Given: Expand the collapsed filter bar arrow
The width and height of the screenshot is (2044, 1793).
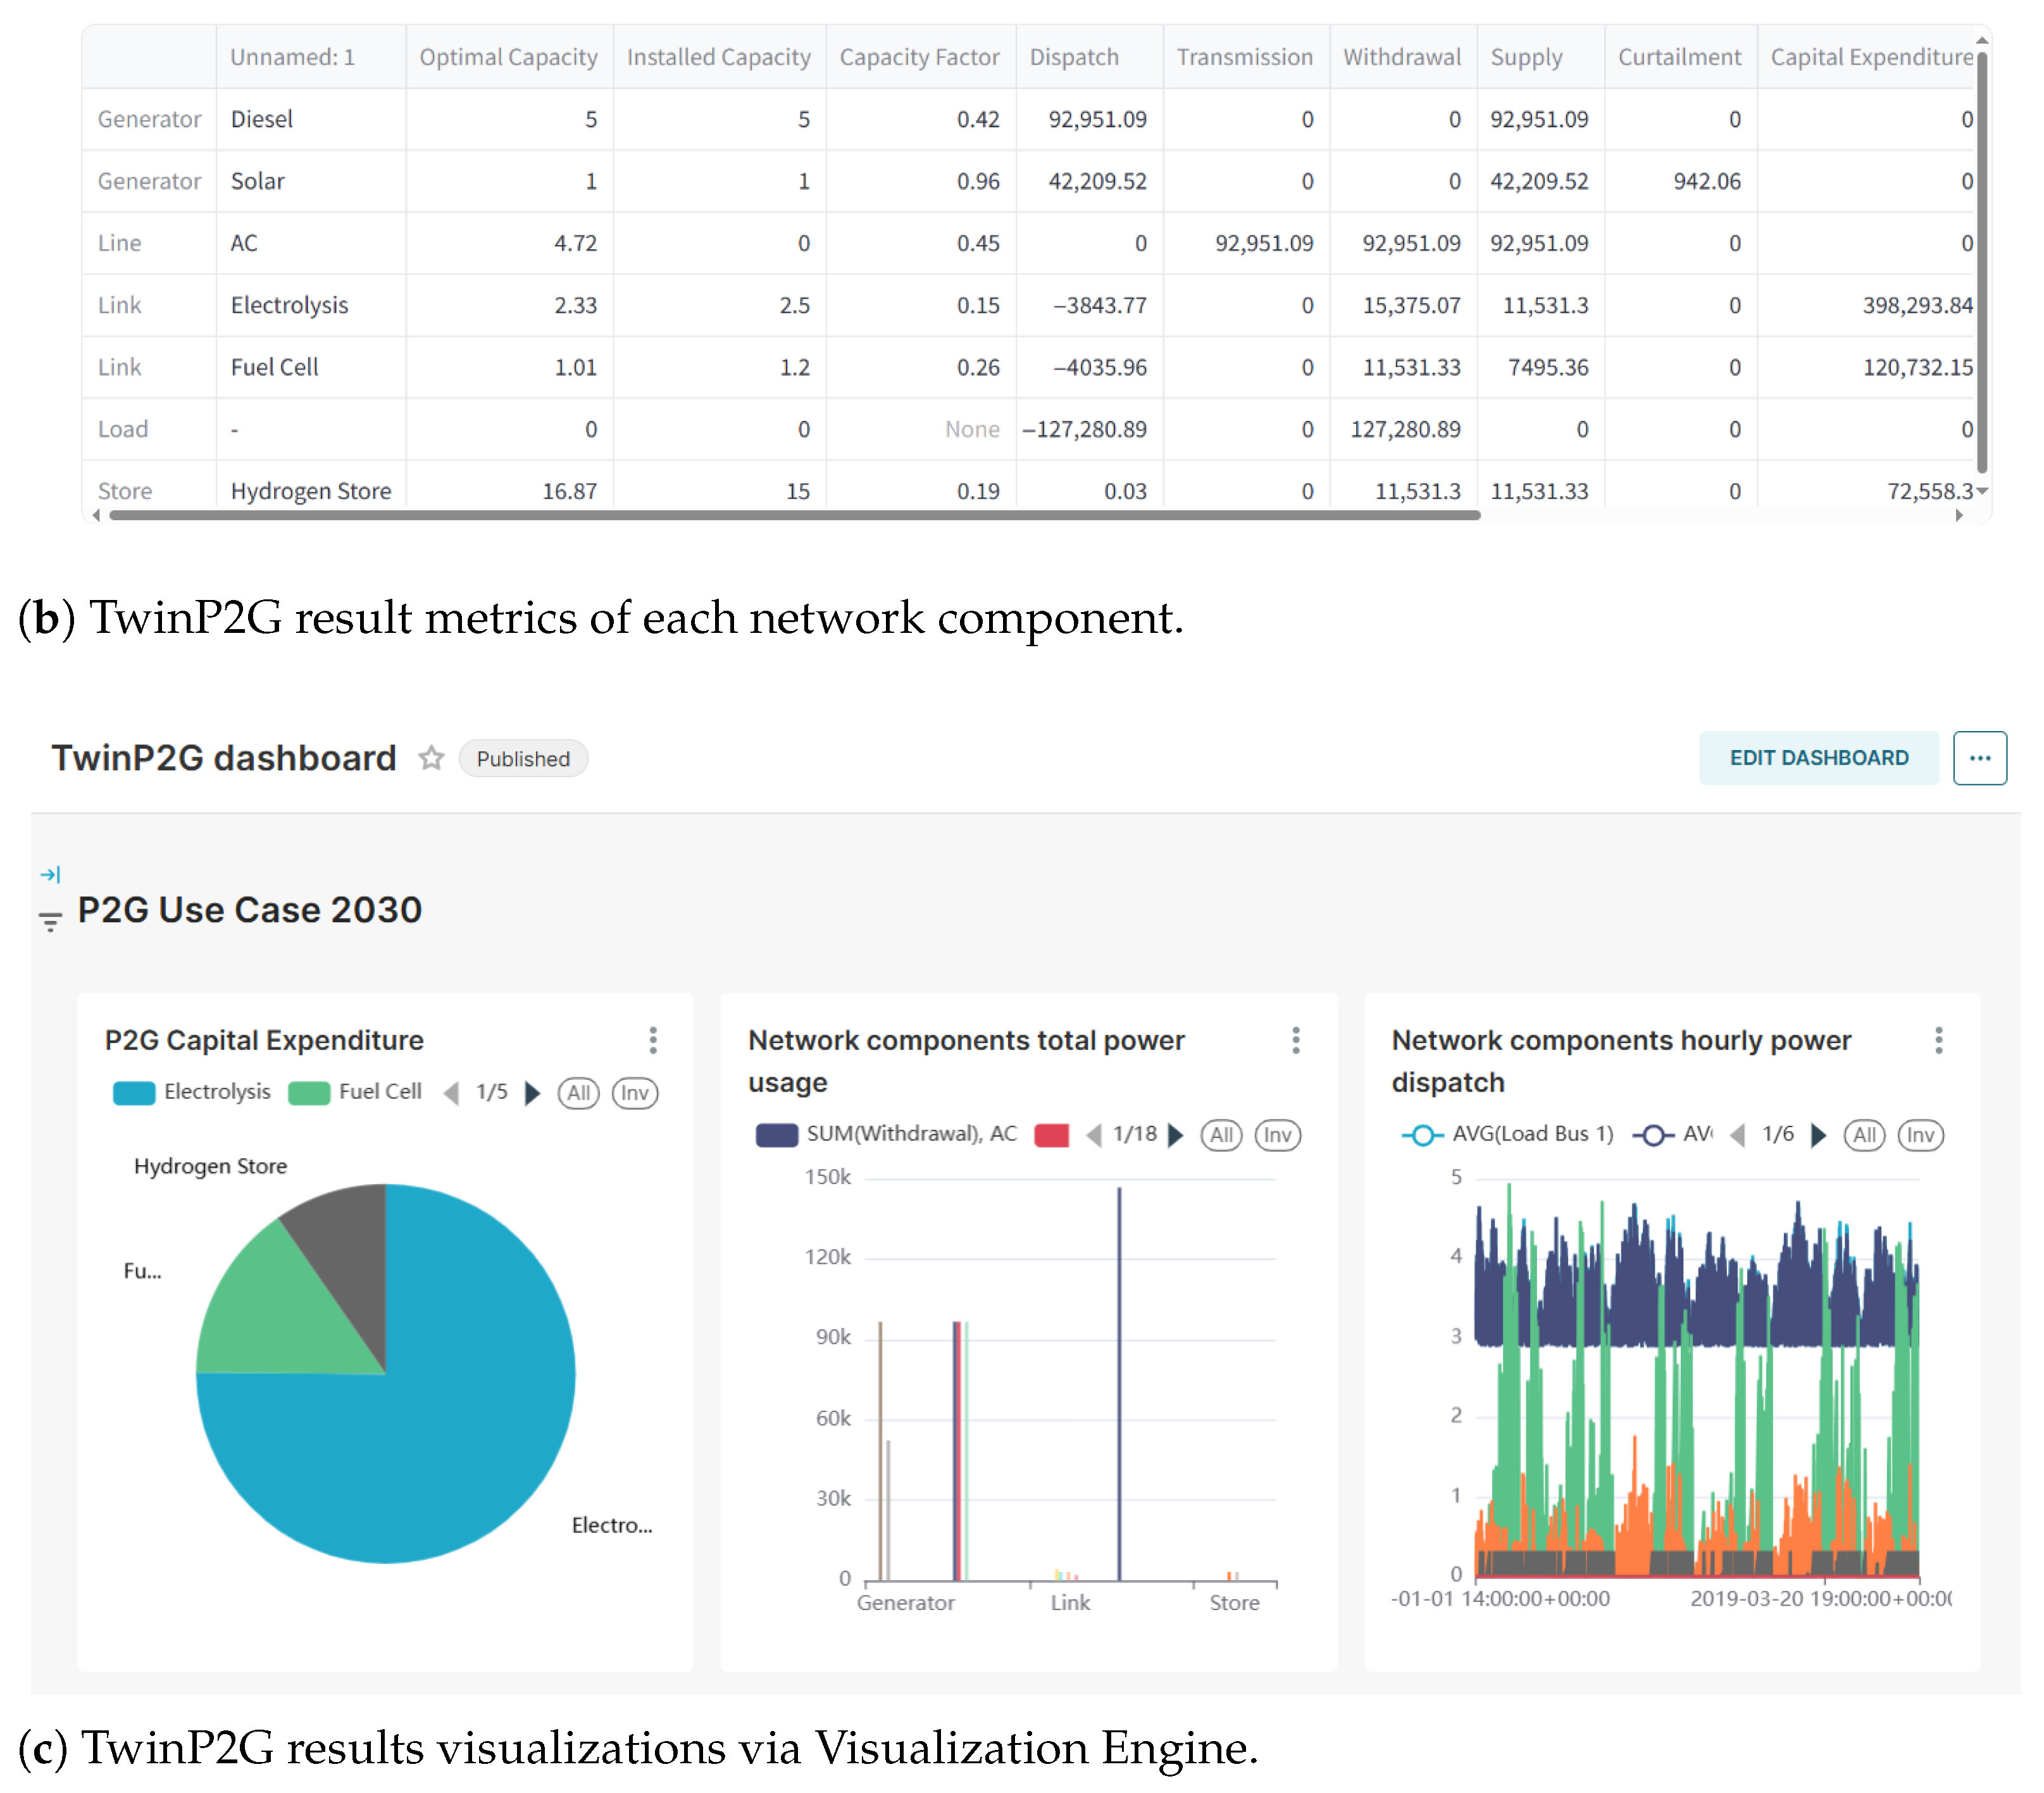Looking at the screenshot, I should (x=50, y=874).
